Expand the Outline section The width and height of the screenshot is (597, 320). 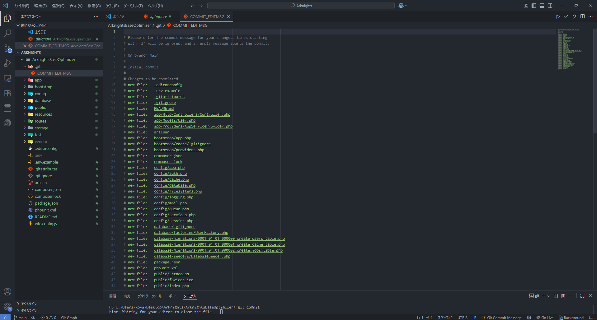[18, 304]
